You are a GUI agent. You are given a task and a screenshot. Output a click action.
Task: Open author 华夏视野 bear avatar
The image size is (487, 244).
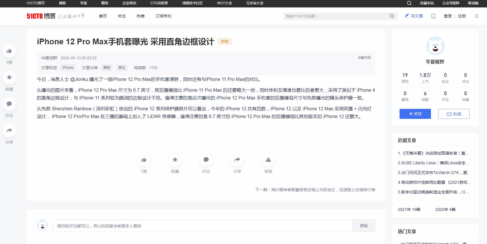pos(435,46)
